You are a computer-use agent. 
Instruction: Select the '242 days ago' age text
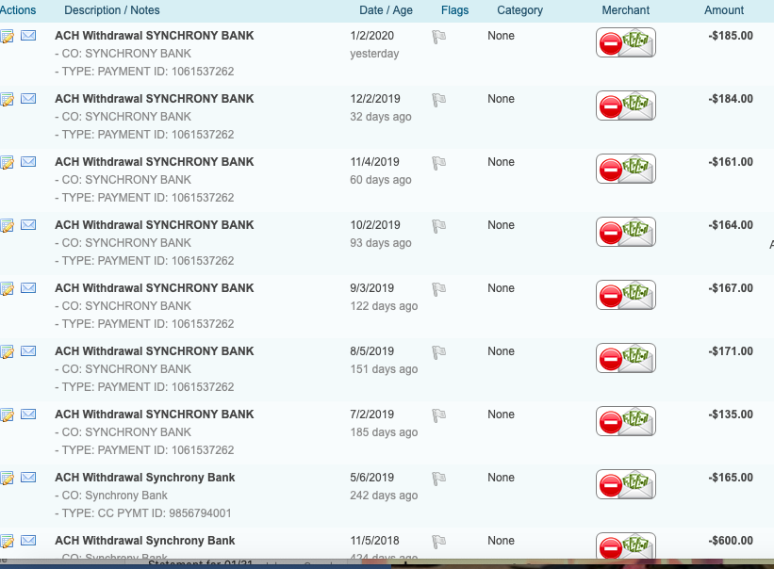pos(384,496)
